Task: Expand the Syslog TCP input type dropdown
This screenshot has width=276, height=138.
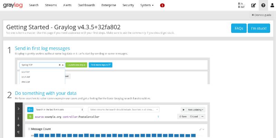Action: (x=63, y=65)
